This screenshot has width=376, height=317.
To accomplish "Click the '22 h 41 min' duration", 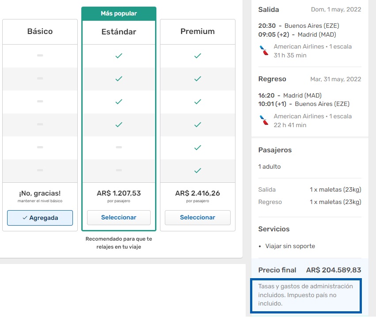I will 290,125.
